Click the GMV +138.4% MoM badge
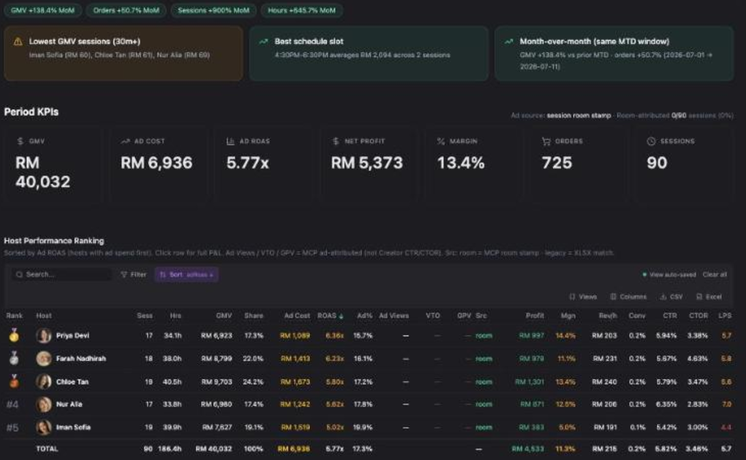The width and height of the screenshot is (746, 460). pos(43,10)
